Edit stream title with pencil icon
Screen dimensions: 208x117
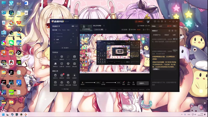pyautogui.click(x=104, y=25)
